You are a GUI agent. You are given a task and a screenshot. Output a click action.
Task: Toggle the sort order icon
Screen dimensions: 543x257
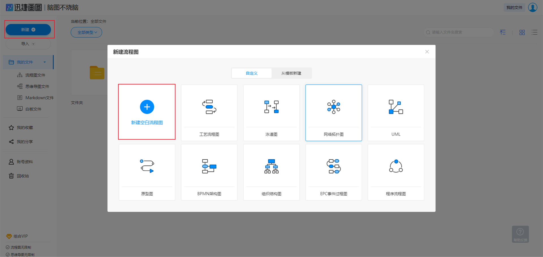tap(503, 33)
